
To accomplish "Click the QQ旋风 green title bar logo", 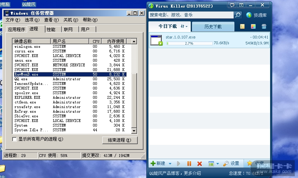I will (x=151, y=6).
